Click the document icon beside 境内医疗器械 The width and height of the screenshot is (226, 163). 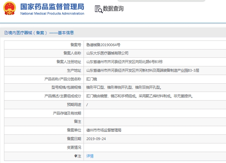[x=6, y=33]
